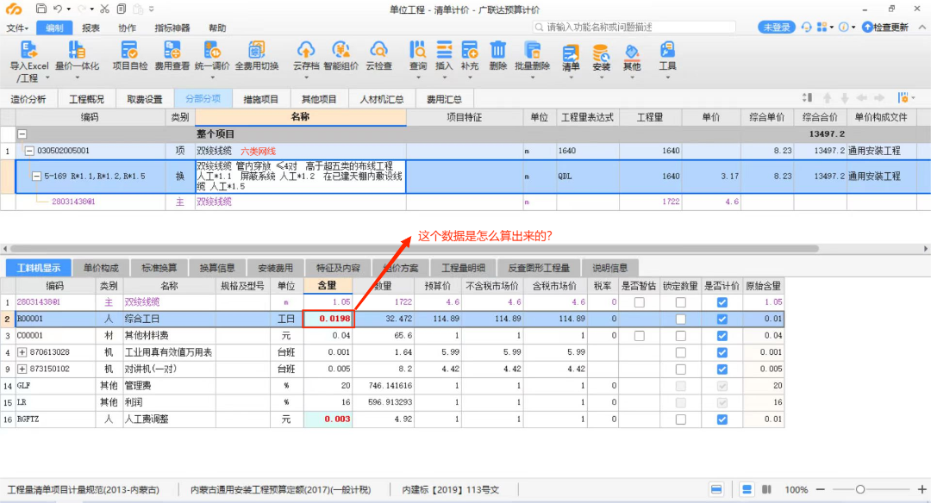Open dropdown arrow under 统一调价
Viewport: 931px width, 503px height.
pos(212,78)
